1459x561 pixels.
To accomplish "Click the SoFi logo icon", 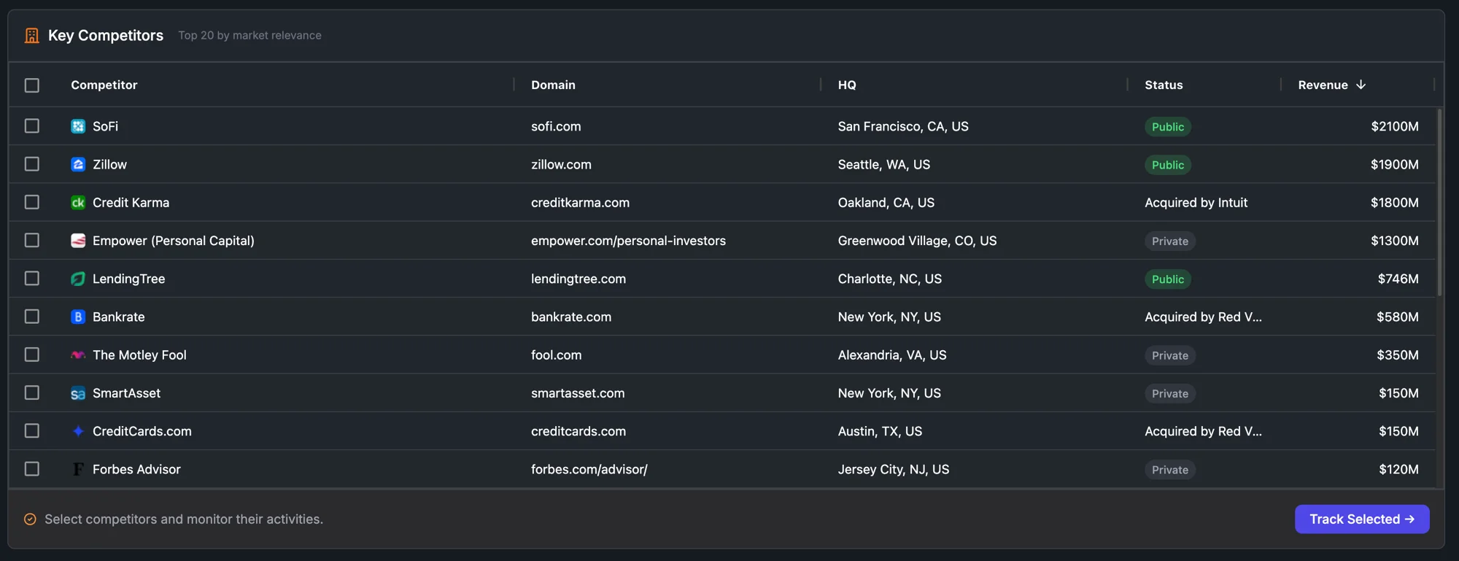I will 78,126.
